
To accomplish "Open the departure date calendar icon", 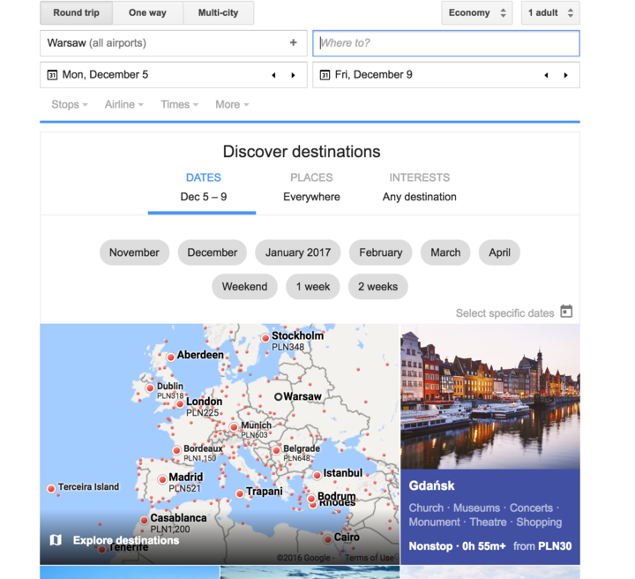I will pyautogui.click(x=52, y=75).
